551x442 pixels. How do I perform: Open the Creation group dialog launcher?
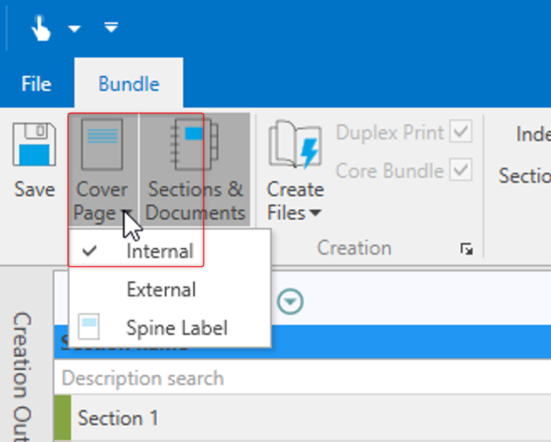467,247
